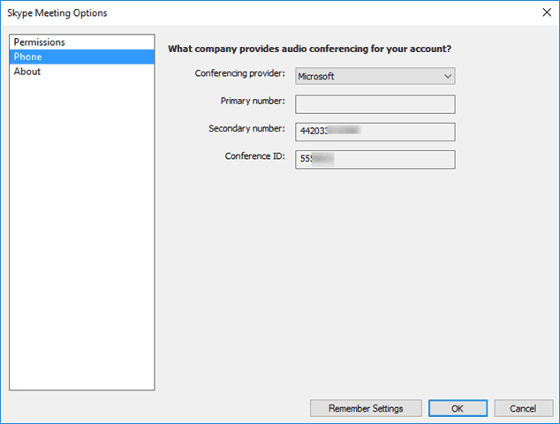The image size is (560, 424).
Task: Click the Conference ID label
Action: pyautogui.click(x=255, y=156)
